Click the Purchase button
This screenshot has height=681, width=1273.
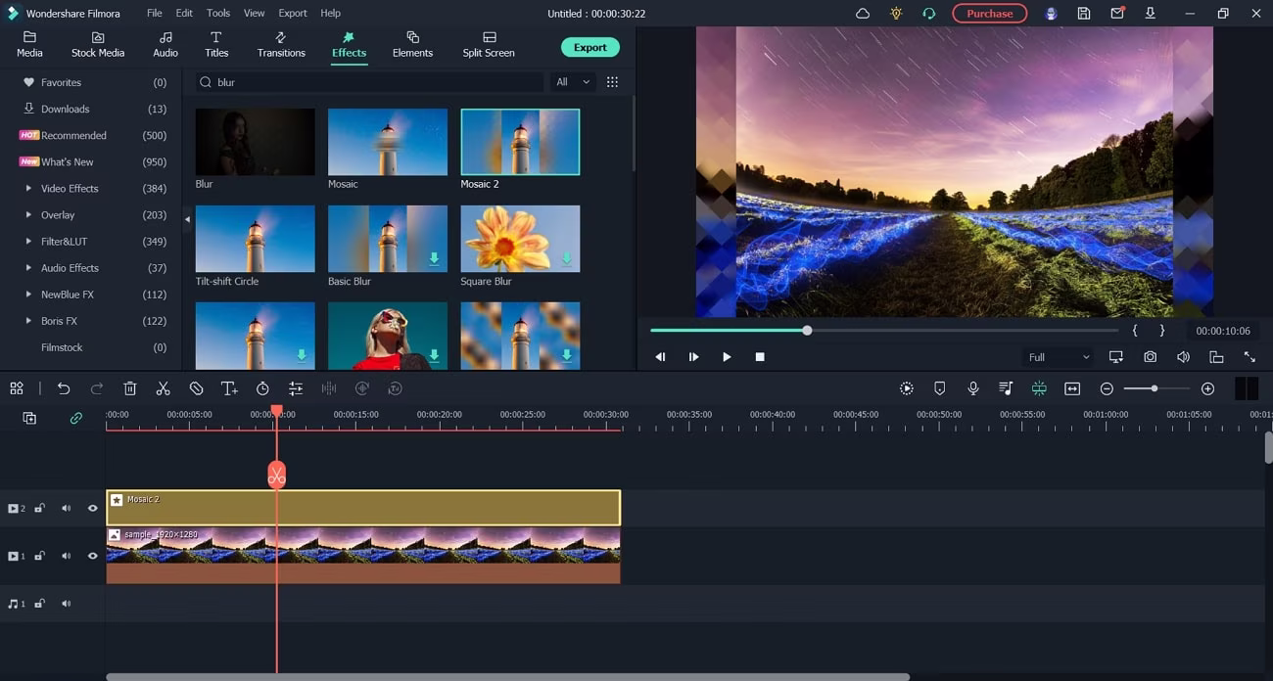point(989,13)
